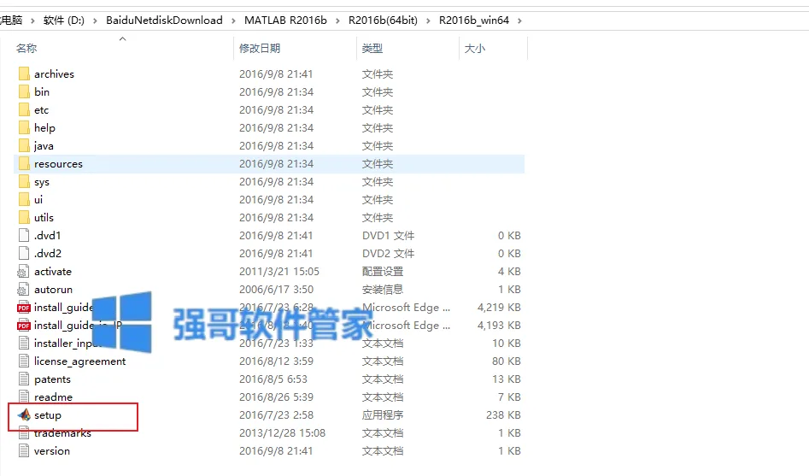The width and height of the screenshot is (809, 476).
Task: Click activate's 配置设置 type cell
Action: pyautogui.click(x=383, y=272)
